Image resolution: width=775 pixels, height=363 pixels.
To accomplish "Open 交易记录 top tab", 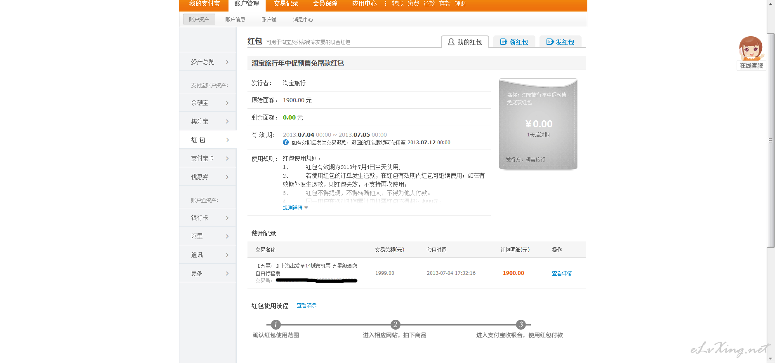I will click(286, 4).
